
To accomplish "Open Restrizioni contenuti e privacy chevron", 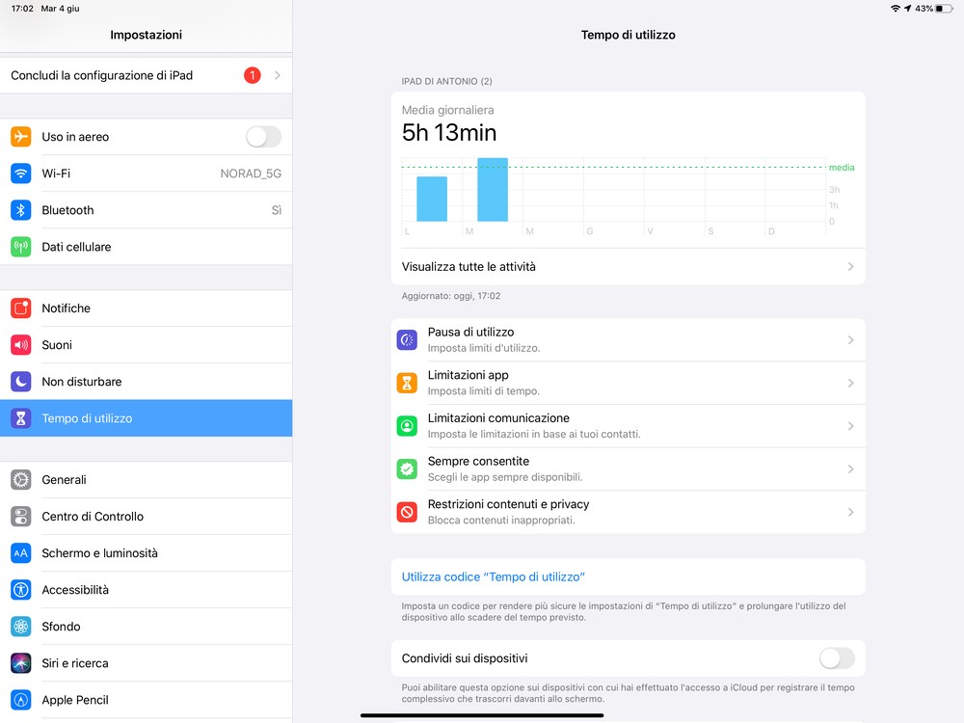I will coord(851,512).
